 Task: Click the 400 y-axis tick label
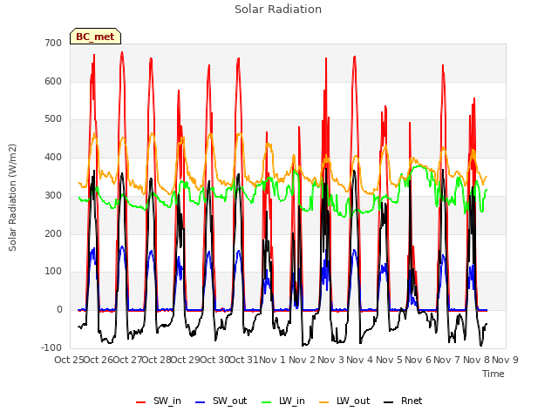[53, 157]
